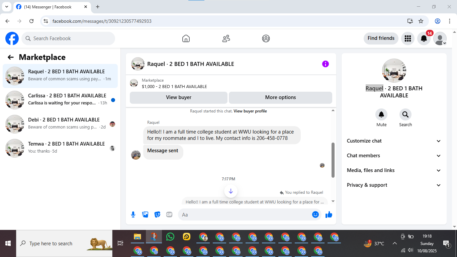Click the View buyer button

(179, 97)
